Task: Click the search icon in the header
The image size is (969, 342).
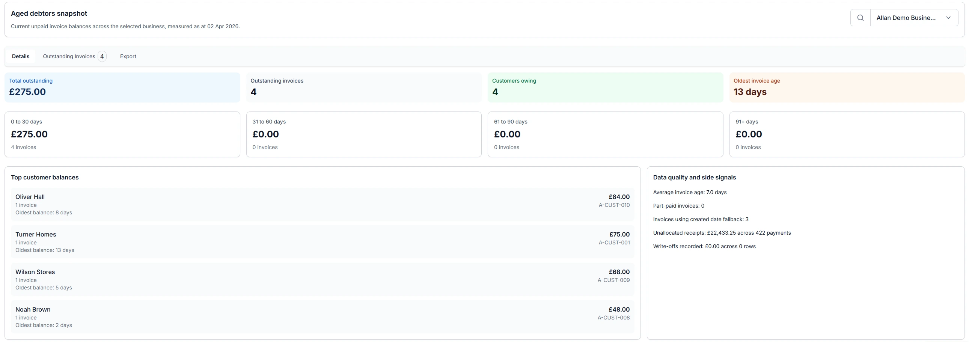Action: [861, 17]
